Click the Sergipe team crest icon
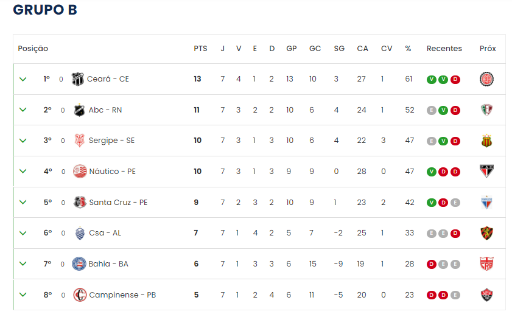Viewport: 512px width, 317px height. [x=79, y=141]
